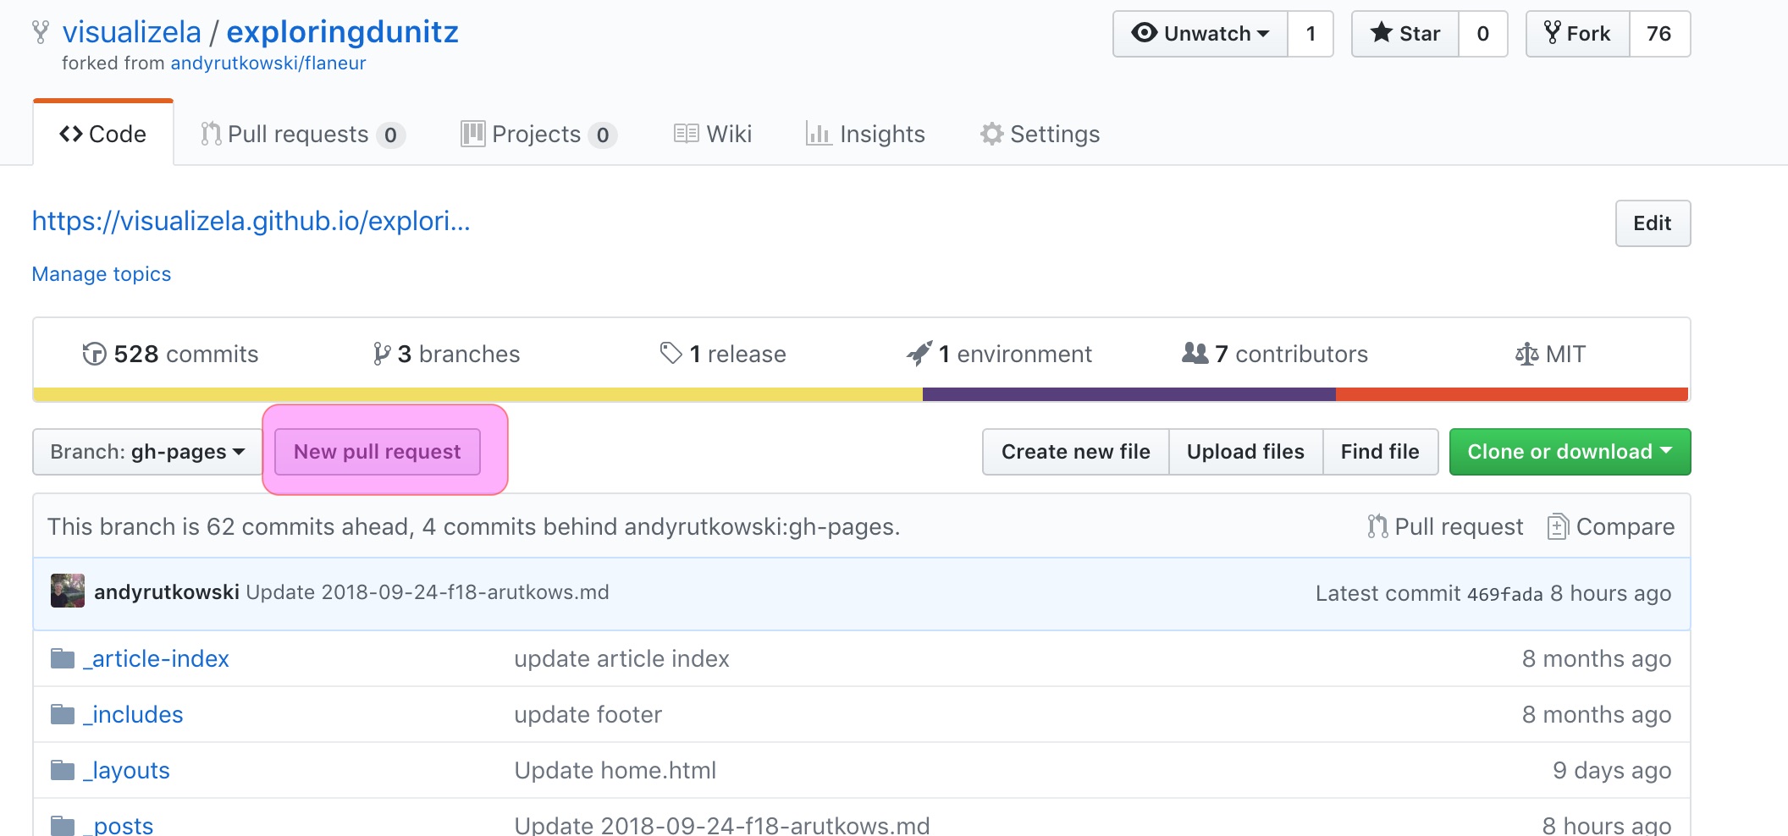Open the visualizela owner link
The image size is (1788, 836).
[132, 32]
